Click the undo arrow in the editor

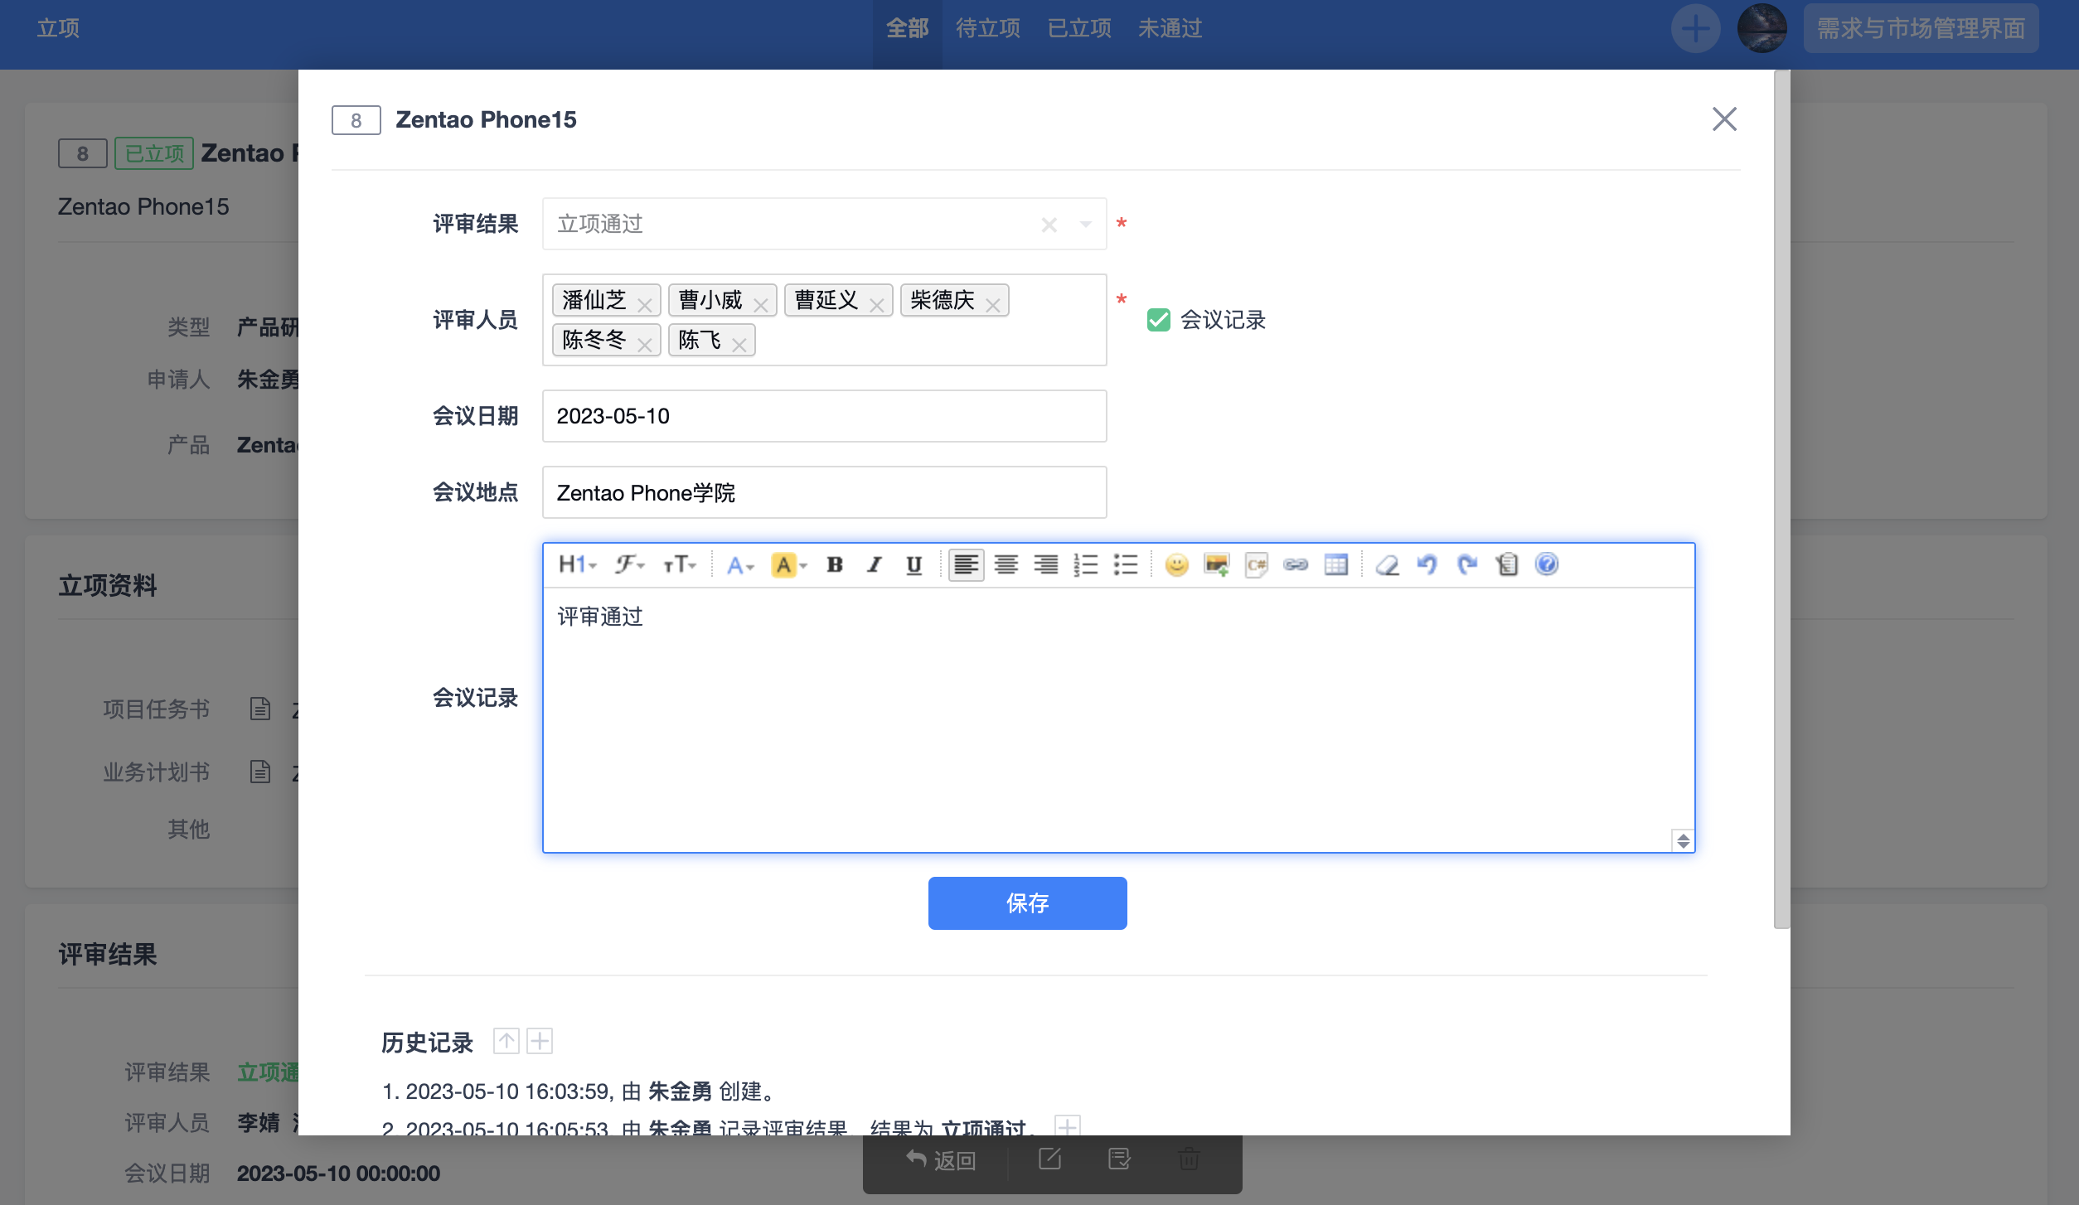click(1427, 565)
